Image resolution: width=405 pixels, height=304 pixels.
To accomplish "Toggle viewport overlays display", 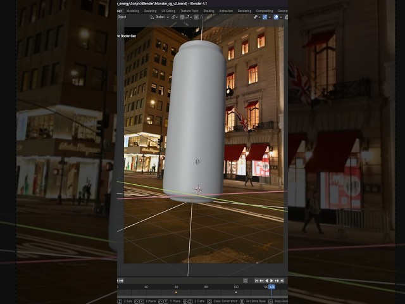I will (x=276, y=17).
